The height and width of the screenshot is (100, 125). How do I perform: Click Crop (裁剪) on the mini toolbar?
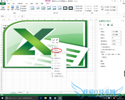click(x=57, y=41)
